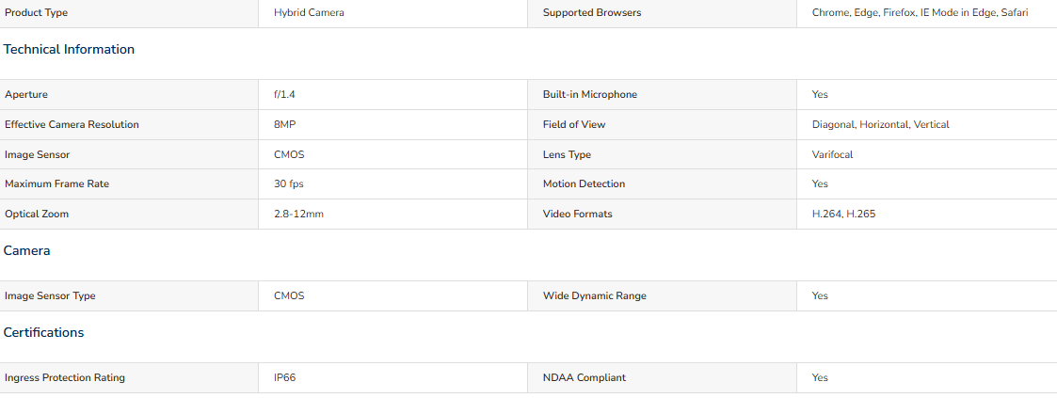Screen dimensions: 1057x398
Task: Click the Effective Camera Resolution label
Action: tap(72, 124)
